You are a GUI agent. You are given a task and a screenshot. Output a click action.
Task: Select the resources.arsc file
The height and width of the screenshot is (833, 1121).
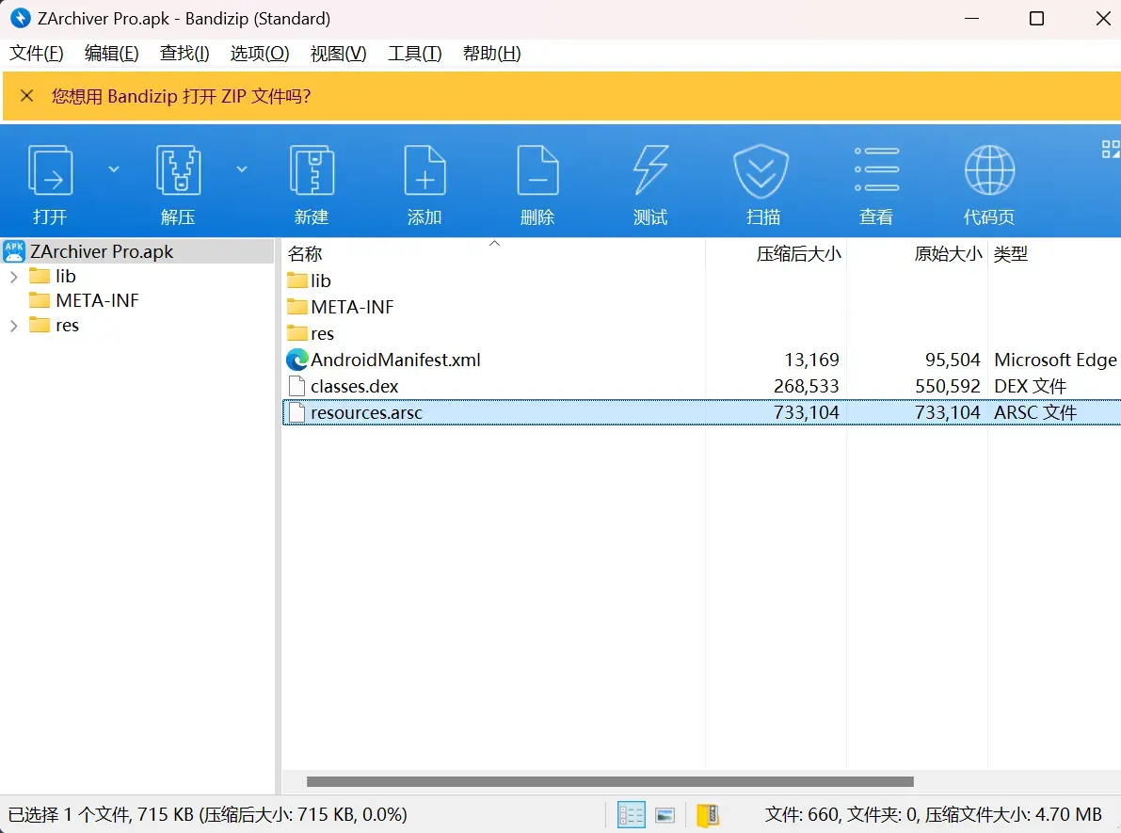point(700,412)
